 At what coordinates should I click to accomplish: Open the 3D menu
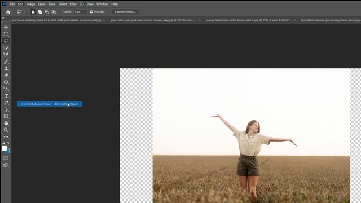[81, 4]
